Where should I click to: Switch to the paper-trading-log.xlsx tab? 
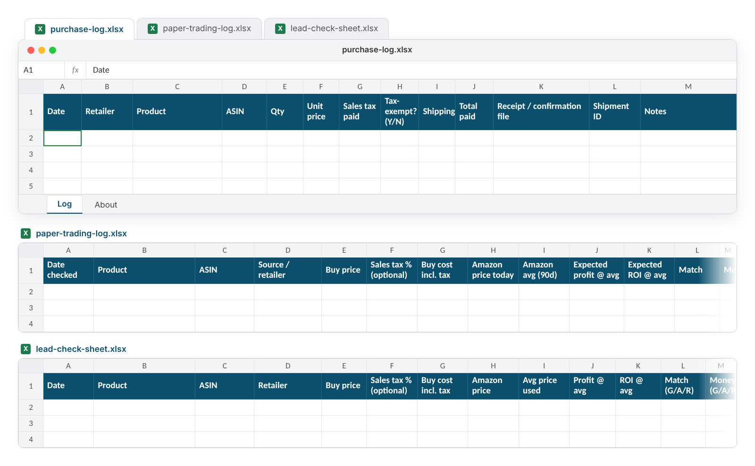[x=199, y=29]
